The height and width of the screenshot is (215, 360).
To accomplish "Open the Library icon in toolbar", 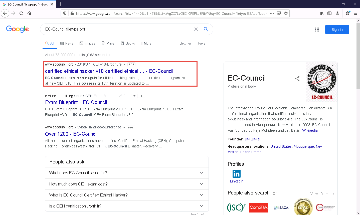I will pyautogui.click(x=321, y=13).
